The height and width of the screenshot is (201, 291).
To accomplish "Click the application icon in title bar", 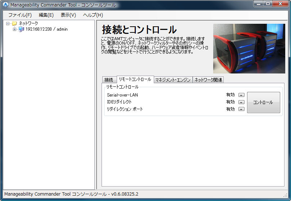I will [x=6, y=5].
